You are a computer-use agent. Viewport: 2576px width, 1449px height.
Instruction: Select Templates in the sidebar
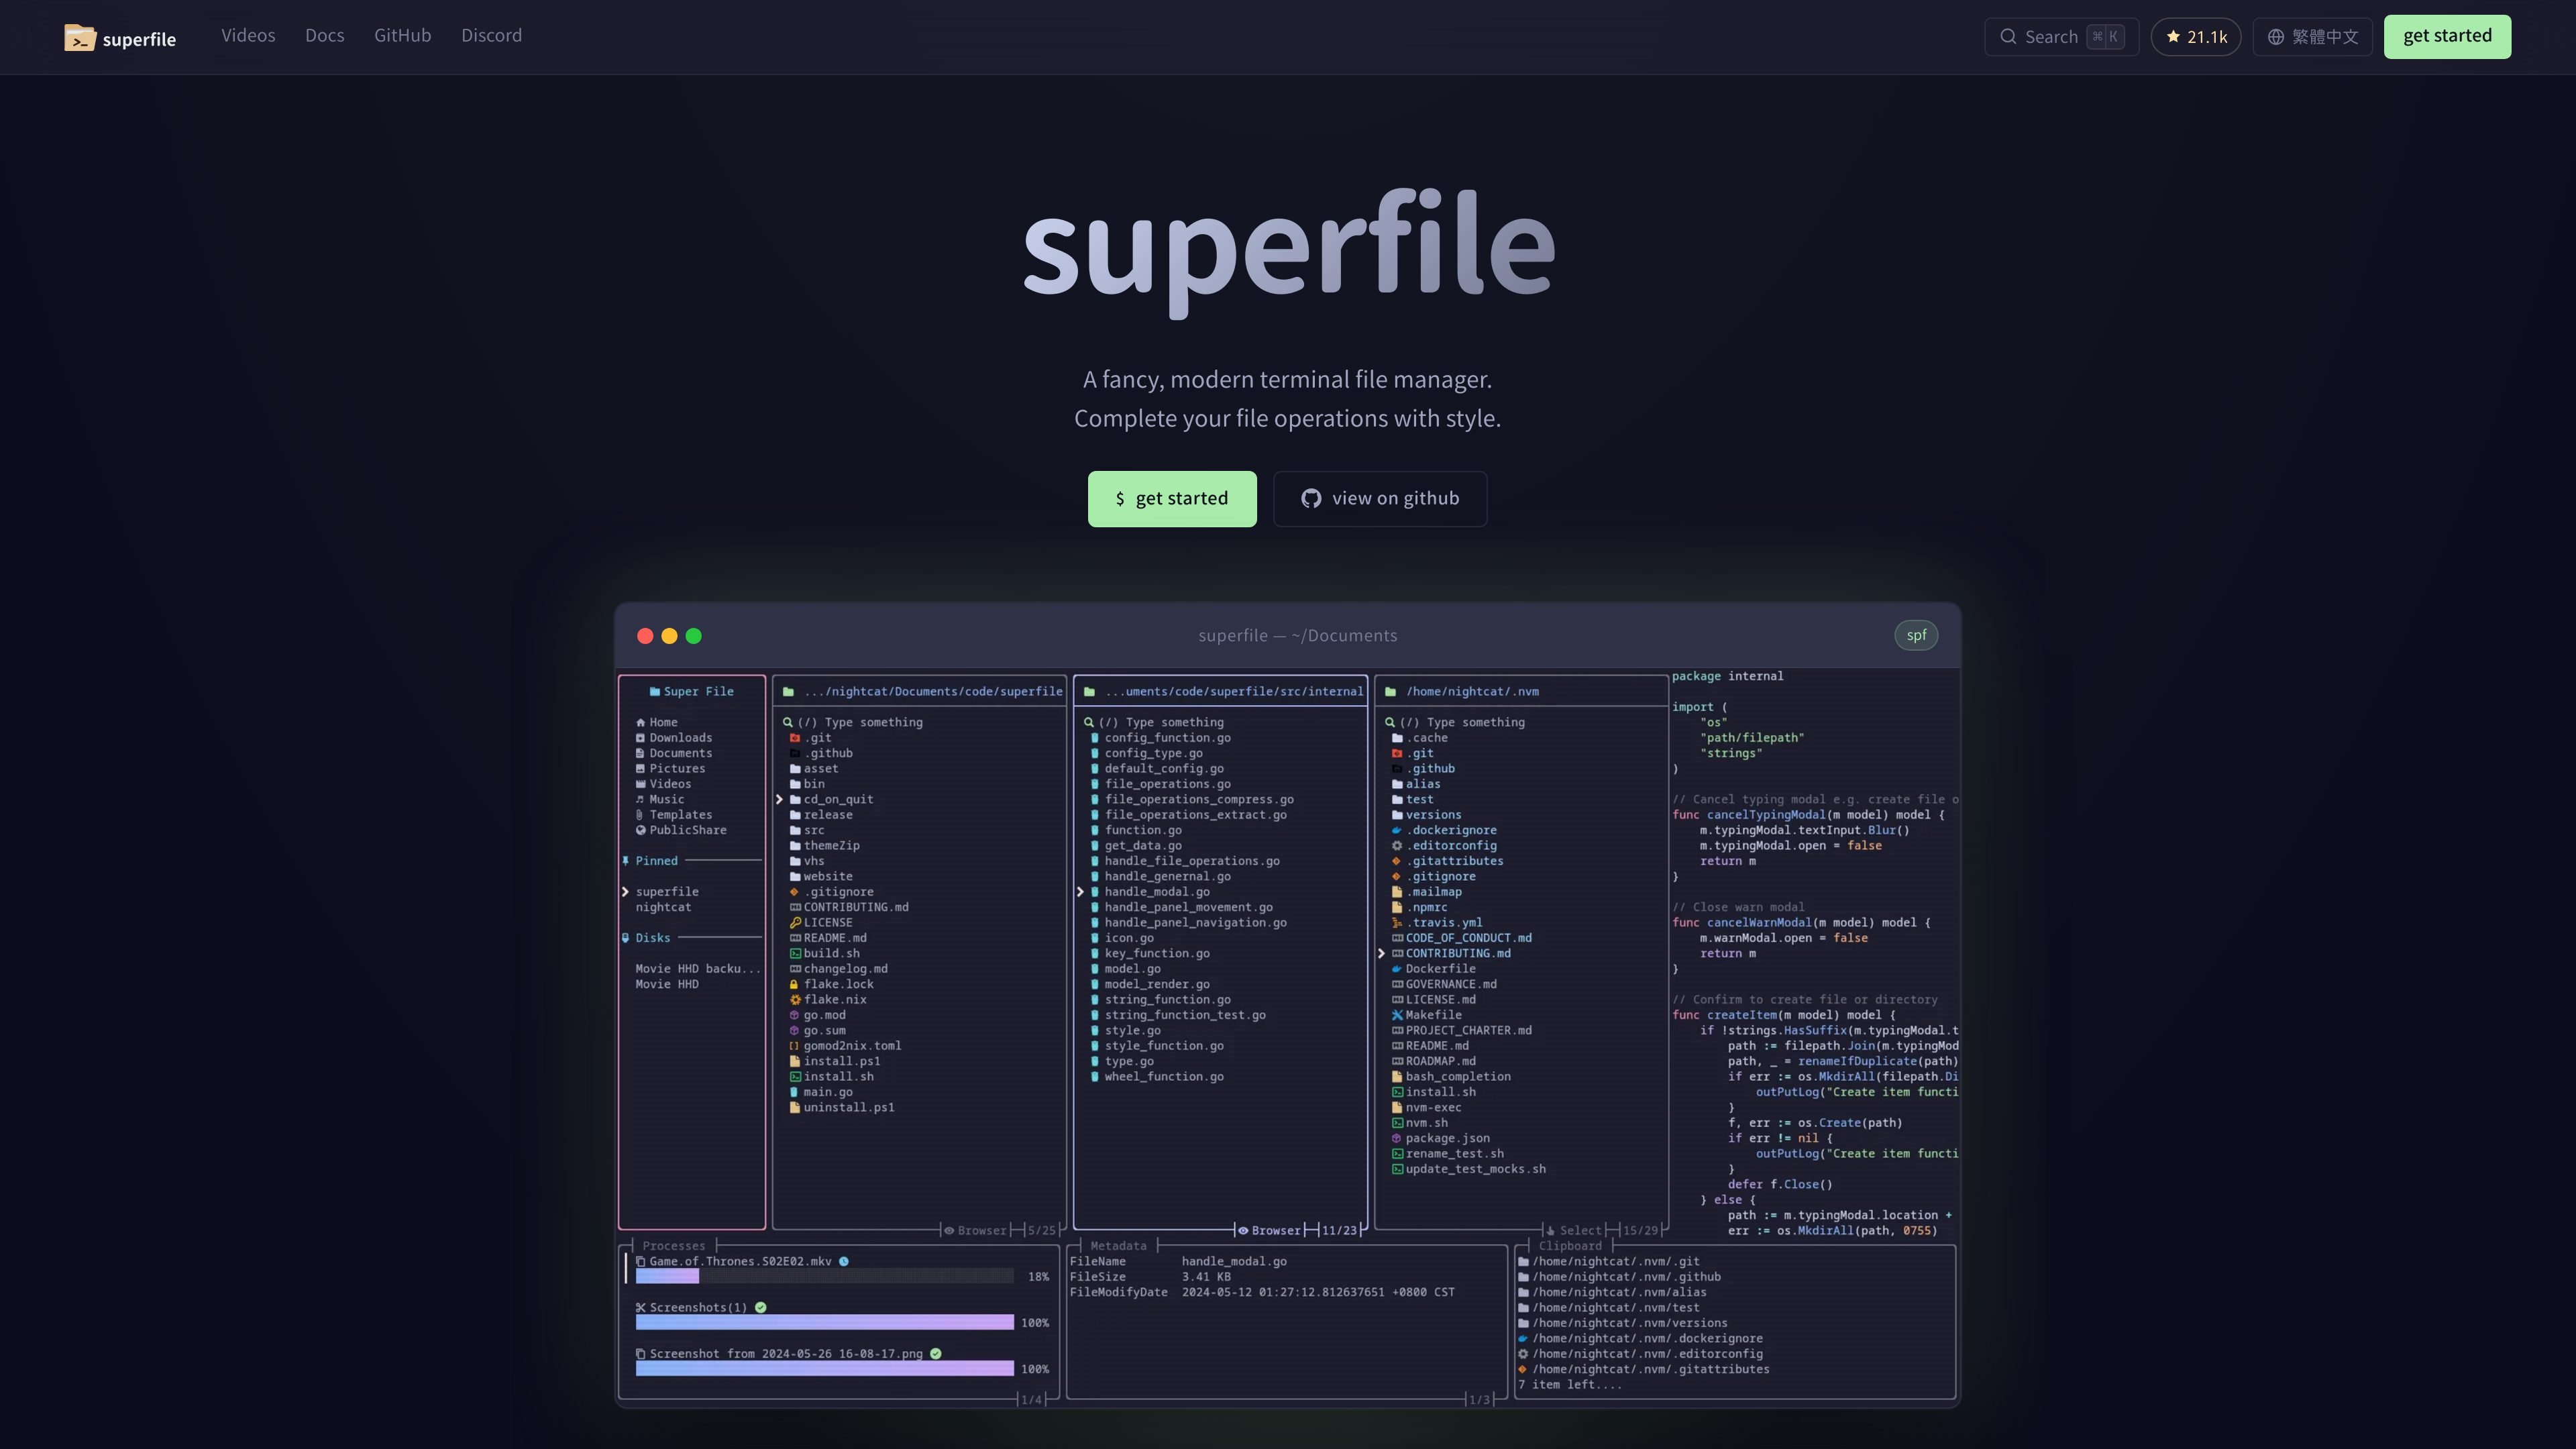(x=680, y=815)
